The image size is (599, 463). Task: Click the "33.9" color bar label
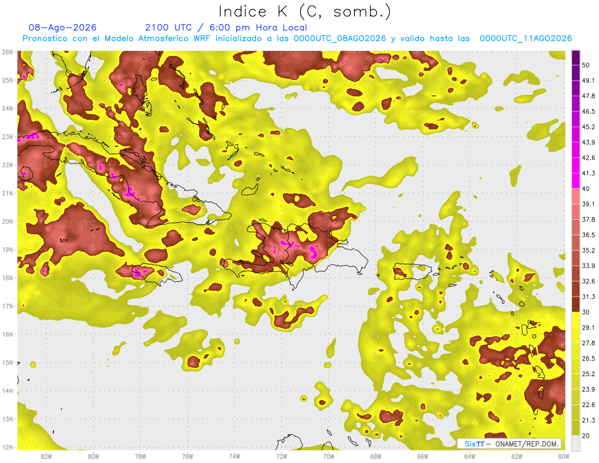(589, 266)
